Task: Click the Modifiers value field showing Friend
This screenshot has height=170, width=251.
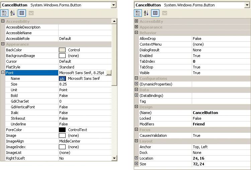Action: (x=221, y=124)
